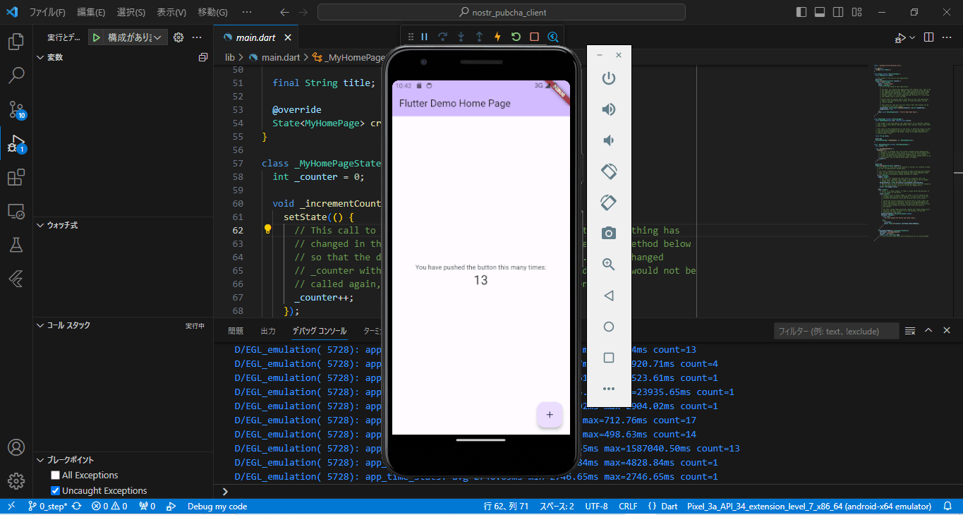Select the デバッグ コンソール tab
Image resolution: width=963 pixels, height=515 pixels.
(x=320, y=330)
